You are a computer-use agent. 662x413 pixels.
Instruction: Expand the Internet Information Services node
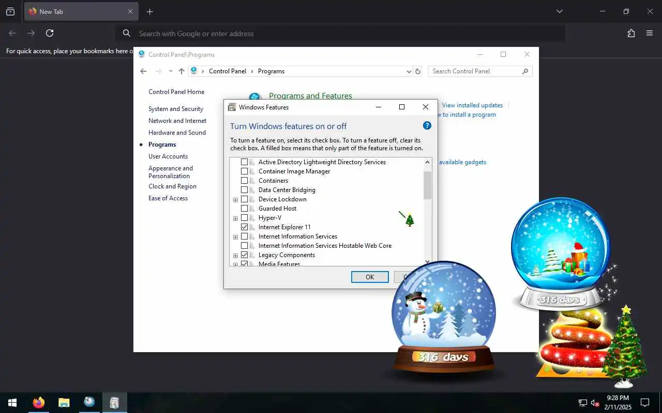tap(236, 237)
